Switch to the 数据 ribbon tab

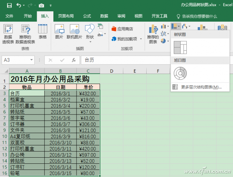[x=104, y=16]
